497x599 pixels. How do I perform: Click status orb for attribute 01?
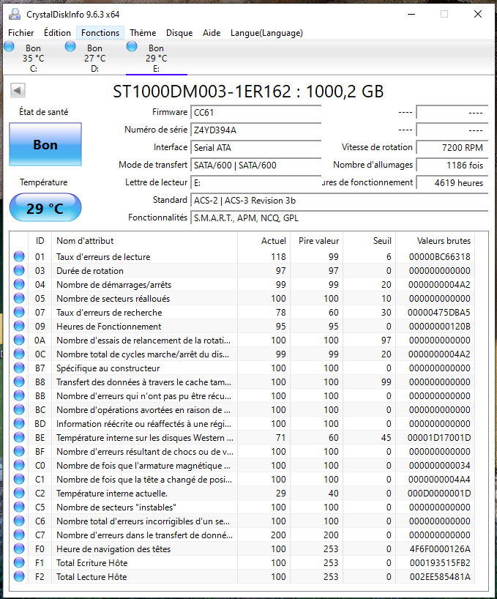(x=19, y=256)
